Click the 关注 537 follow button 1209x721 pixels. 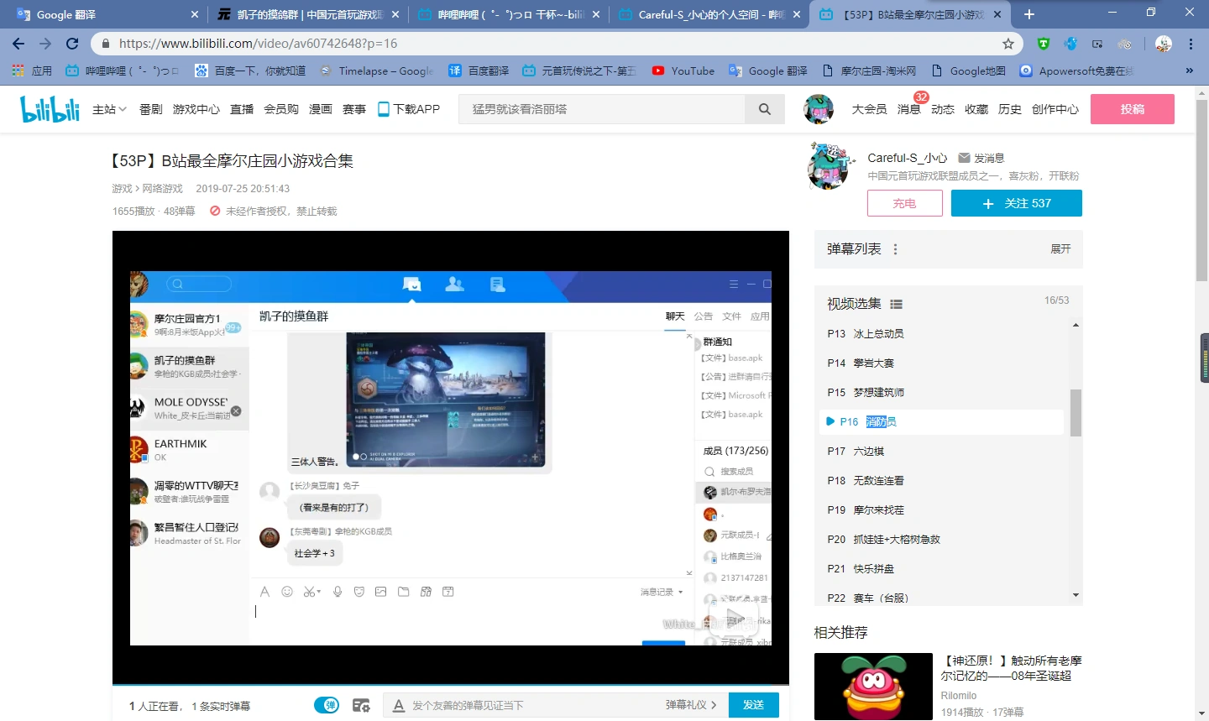tap(1017, 203)
